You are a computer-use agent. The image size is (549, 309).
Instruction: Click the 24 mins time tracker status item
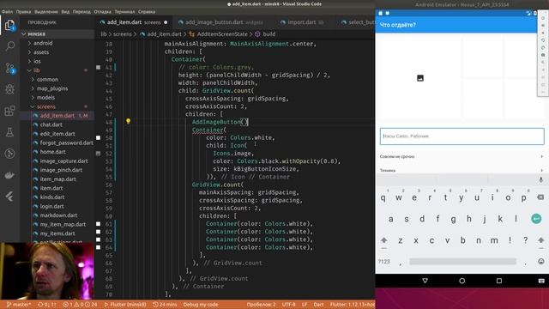[165, 305]
